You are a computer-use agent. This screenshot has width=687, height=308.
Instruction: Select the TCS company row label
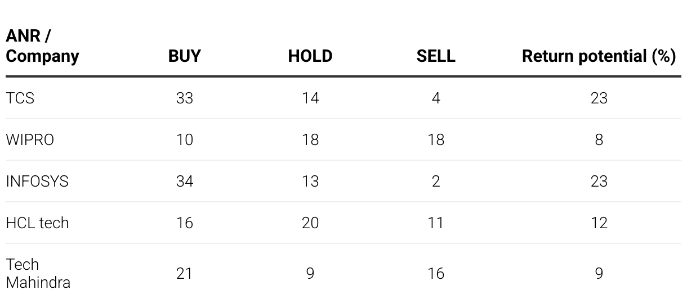click(x=20, y=98)
